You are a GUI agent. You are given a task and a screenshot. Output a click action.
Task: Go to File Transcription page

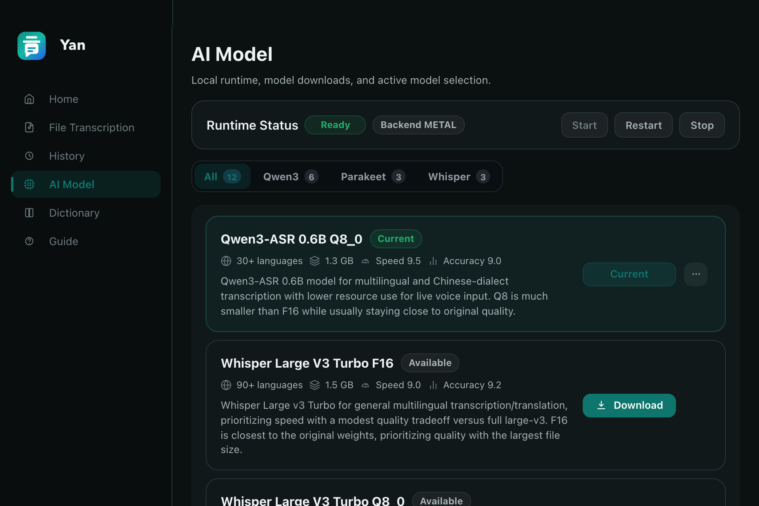coord(86,127)
